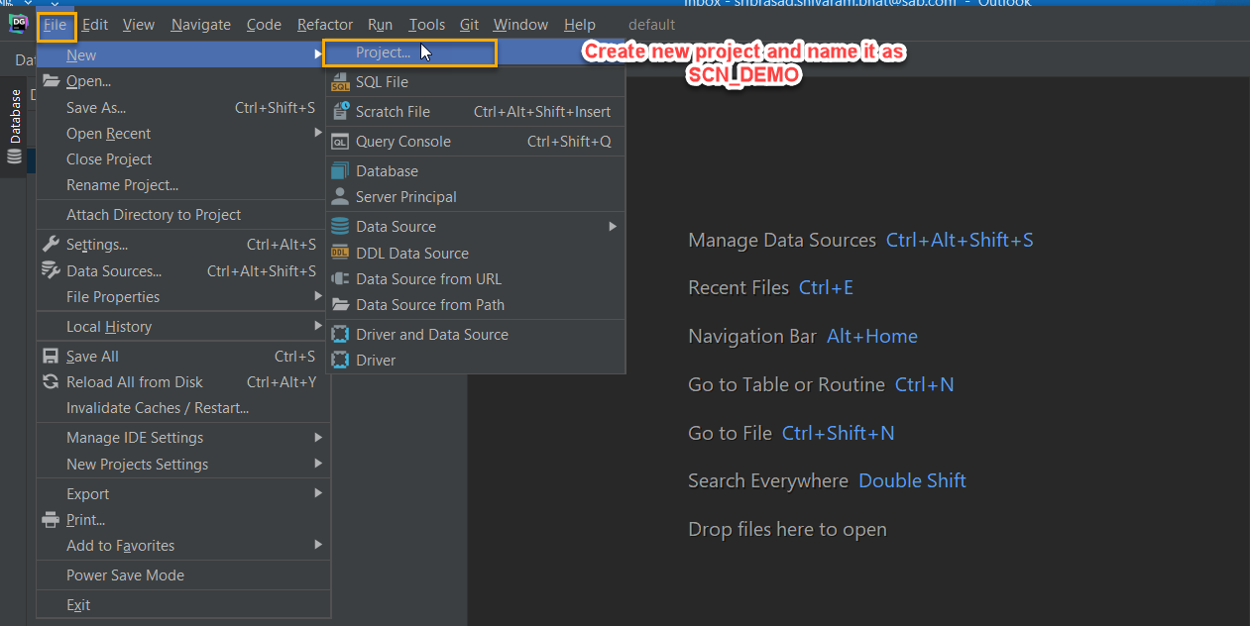
Task: Expand the Open Recent submenu
Action: (319, 133)
